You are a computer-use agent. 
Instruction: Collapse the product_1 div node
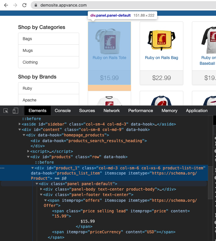[x=32, y=168]
